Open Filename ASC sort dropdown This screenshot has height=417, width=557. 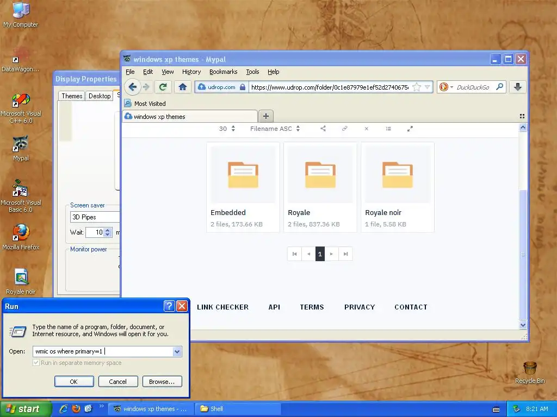[x=275, y=129]
